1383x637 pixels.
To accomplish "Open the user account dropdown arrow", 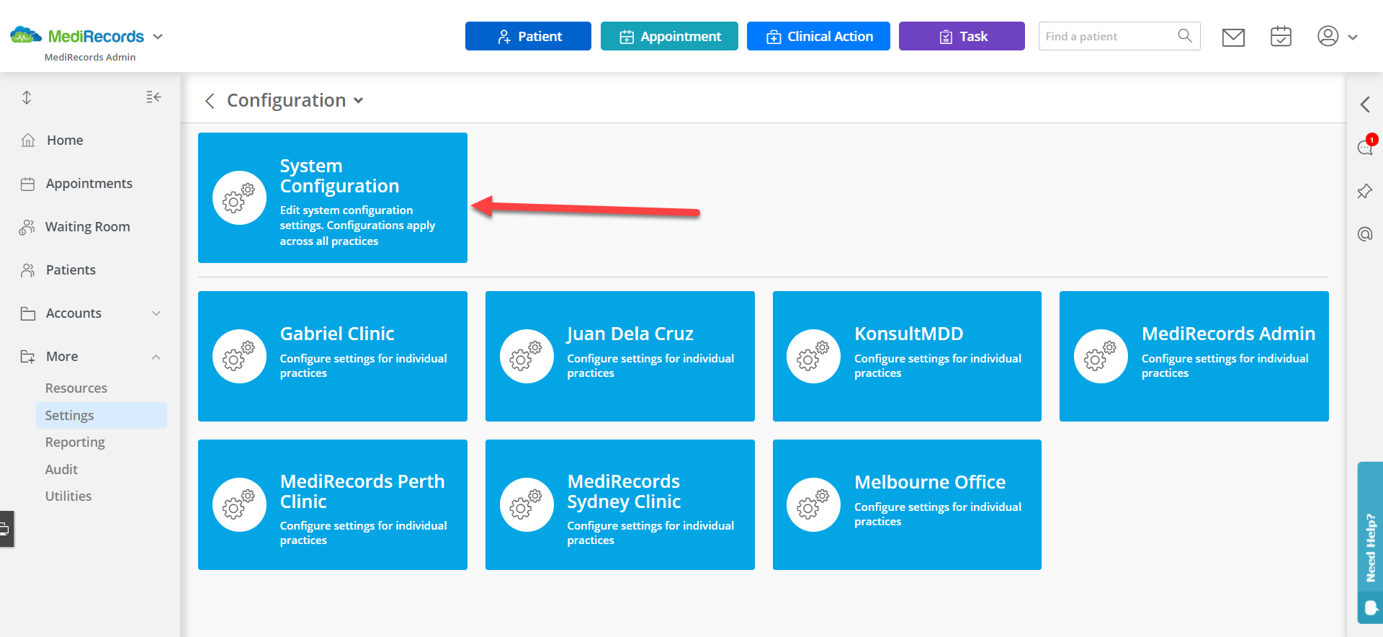I will [x=1353, y=37].
